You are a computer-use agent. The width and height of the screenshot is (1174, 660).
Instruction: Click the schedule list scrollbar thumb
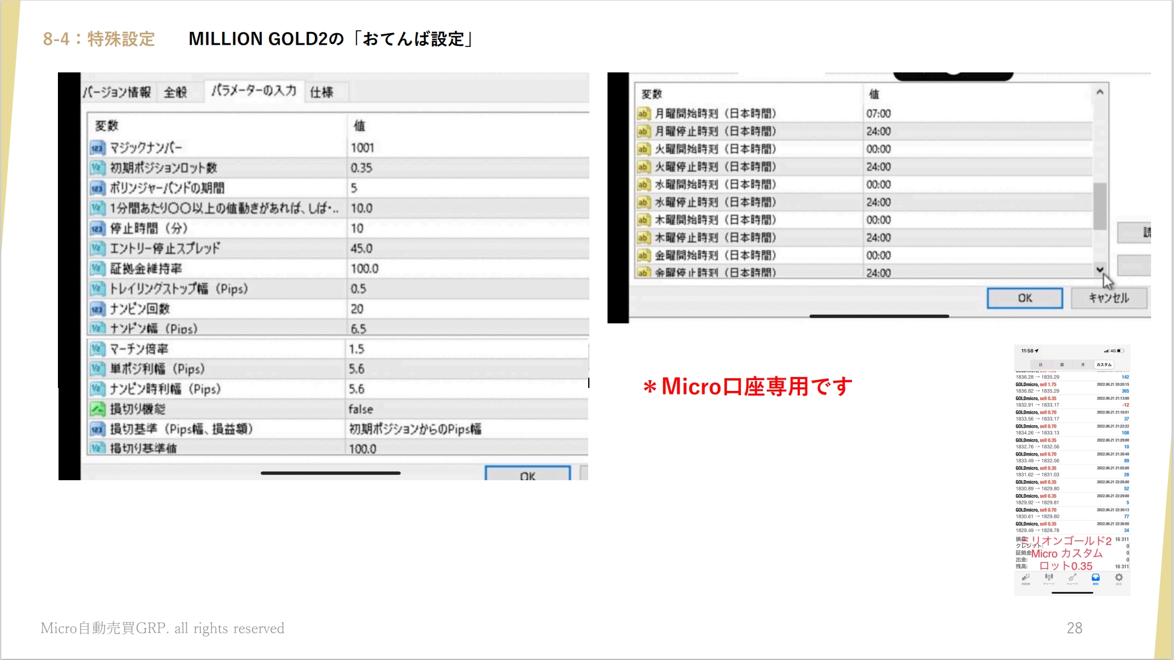pos(1100,205)
